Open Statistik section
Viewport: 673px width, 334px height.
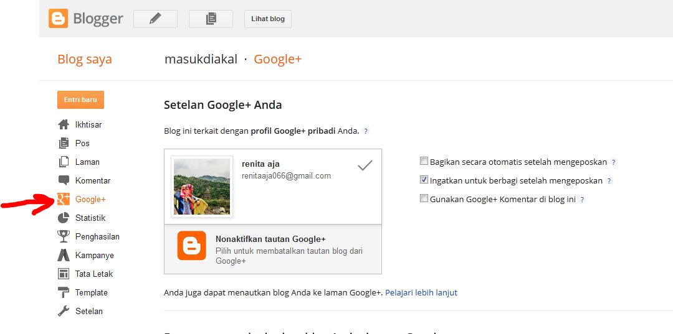(x=90, y=218)
